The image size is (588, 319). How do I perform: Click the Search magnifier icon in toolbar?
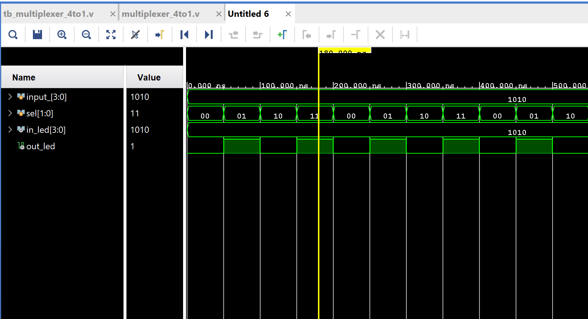pos(13,35)
